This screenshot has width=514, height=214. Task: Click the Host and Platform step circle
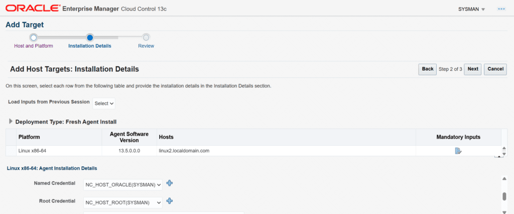pyautogui.click(x=34, y=37)
